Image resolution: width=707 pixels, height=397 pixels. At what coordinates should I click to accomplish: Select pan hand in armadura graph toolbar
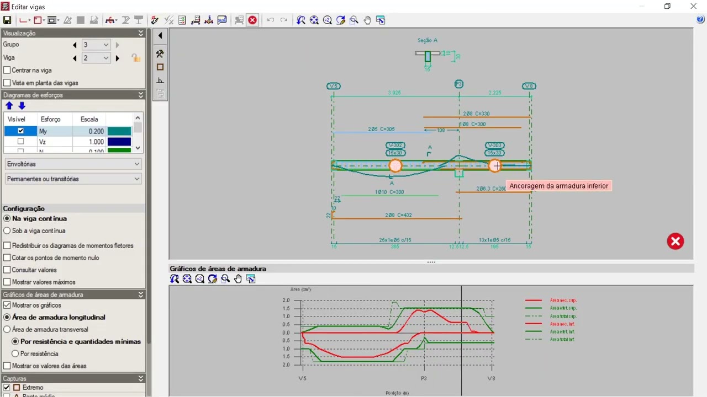pyautogui.click(x=238, y=279)
